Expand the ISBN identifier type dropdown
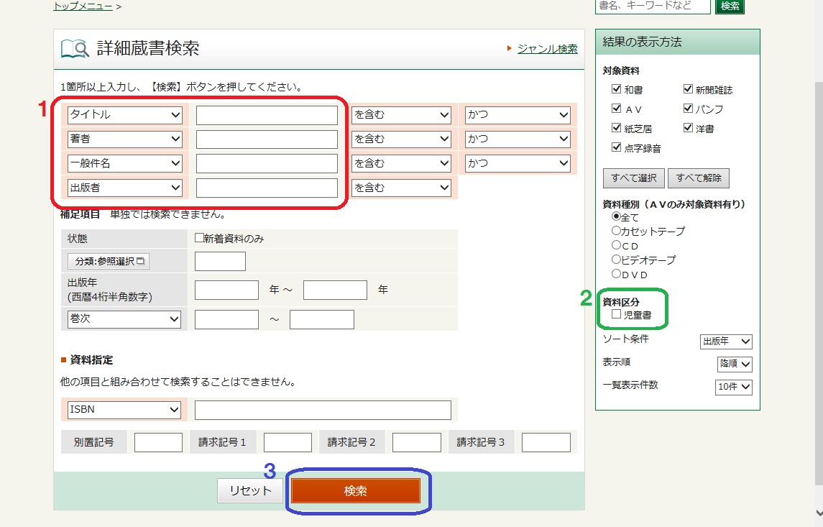Image resolution: width=823 pixels, height=527 pixels. (124, 410)
